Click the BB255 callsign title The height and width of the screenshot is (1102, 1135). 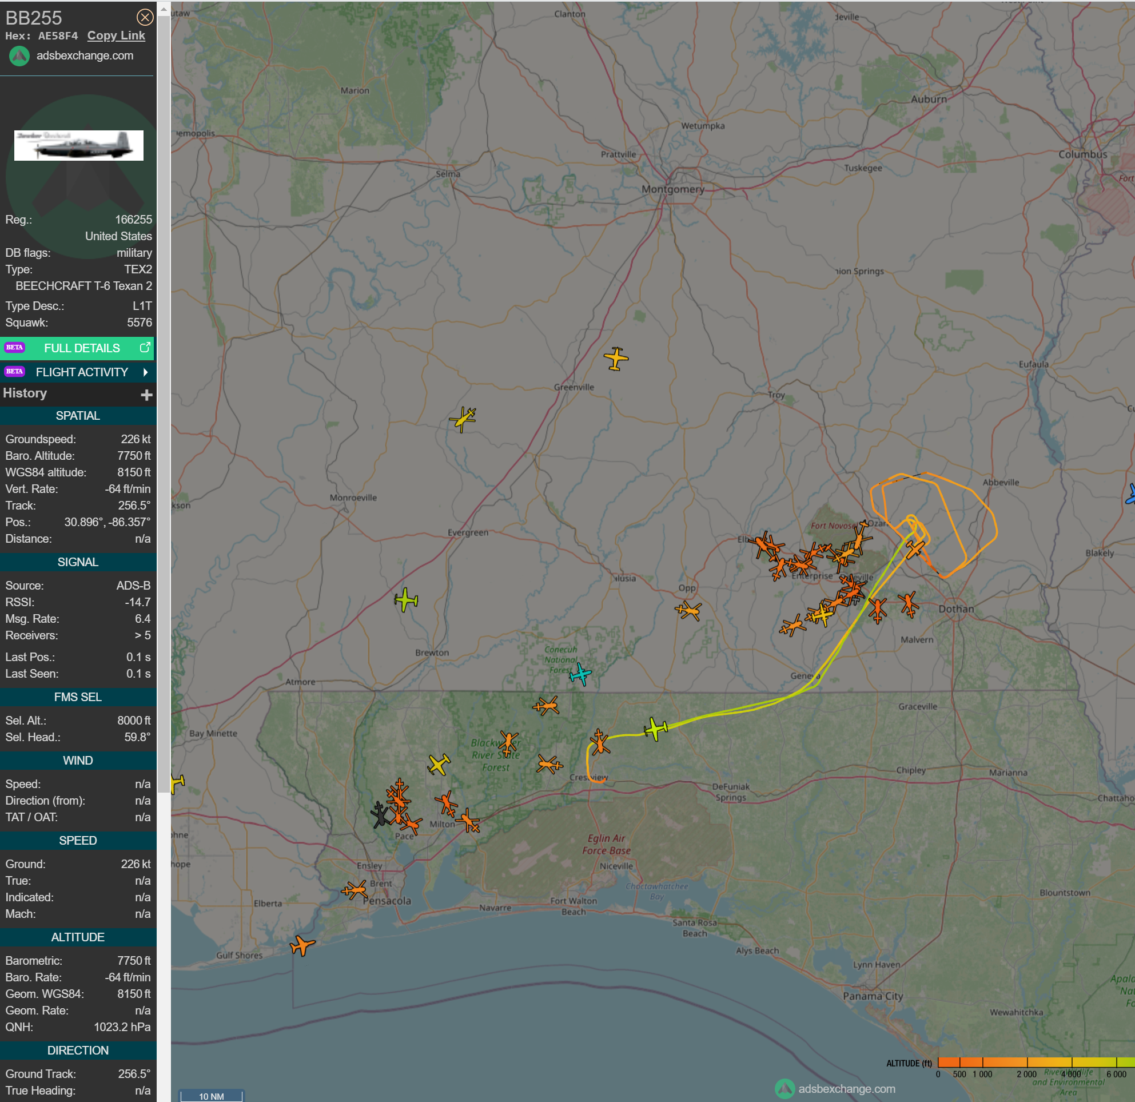coord(34,18)
